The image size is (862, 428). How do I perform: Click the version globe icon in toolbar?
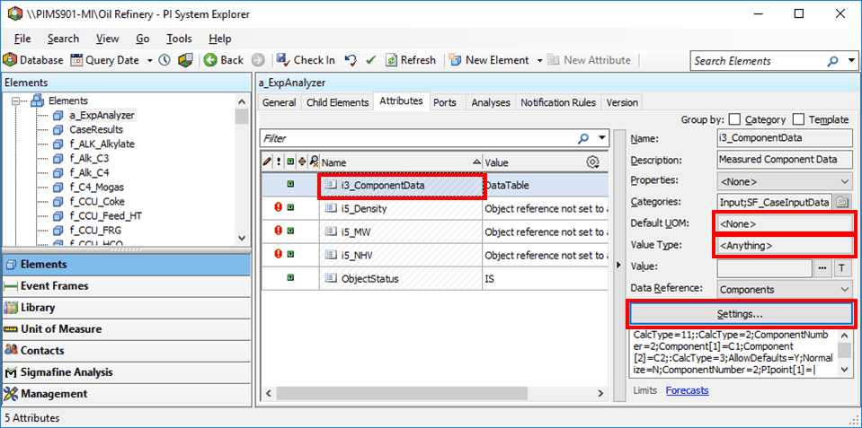point(185,60)
